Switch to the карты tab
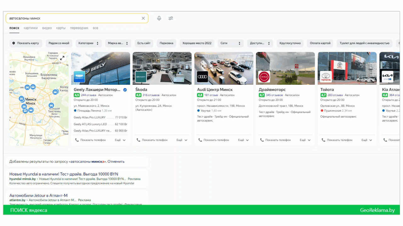This screenshot has height=226, width=403. 61,28
